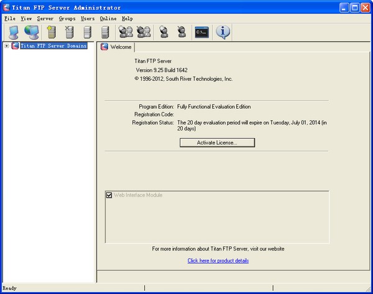Open the command console toolbar icon

point(201,32)
